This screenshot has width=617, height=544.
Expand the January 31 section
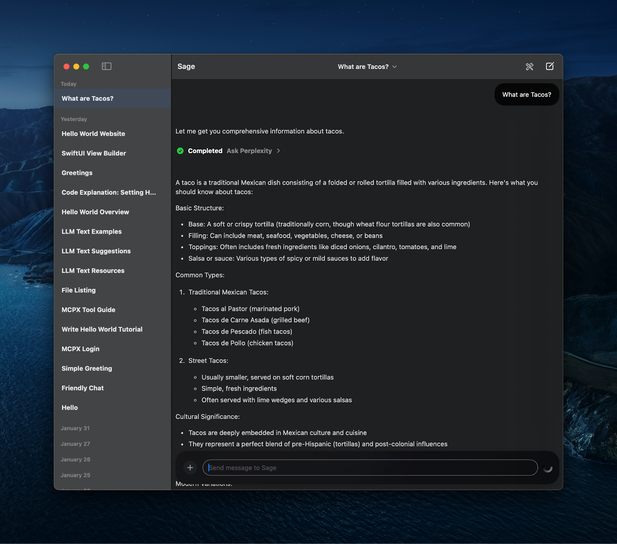click(75, 428)
